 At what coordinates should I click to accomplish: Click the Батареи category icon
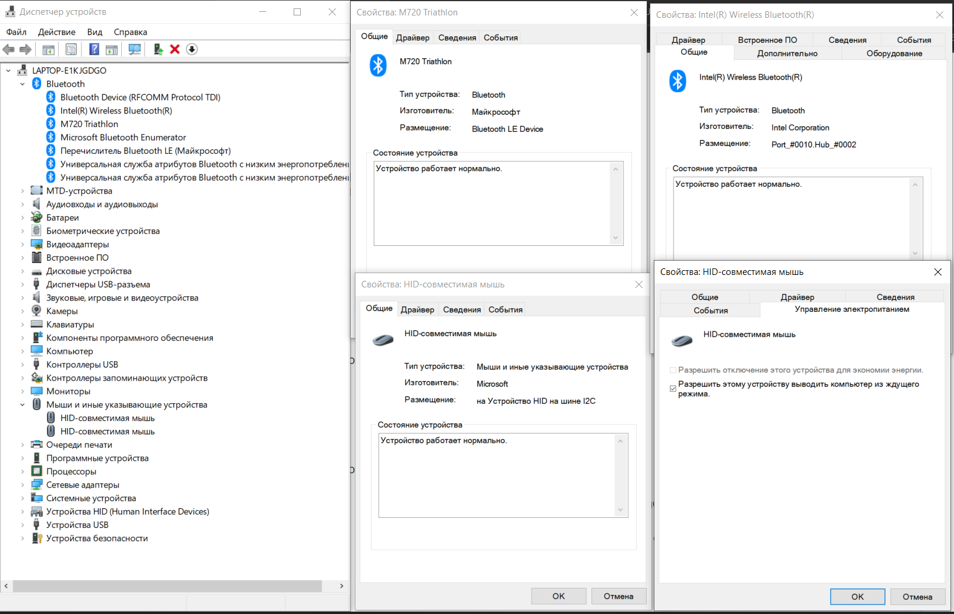(x=37, y=217)
